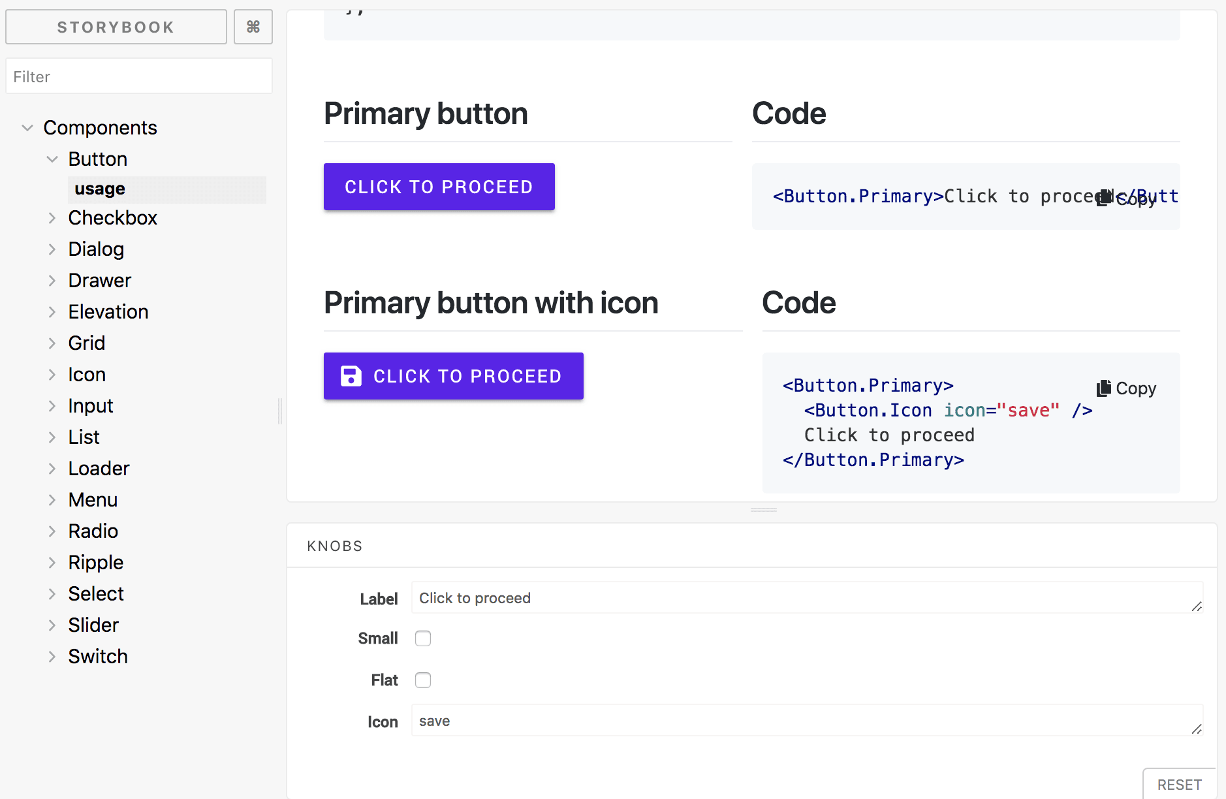Click the save icon in the primary button
The image size is (1226, 799).
(351, 376)
